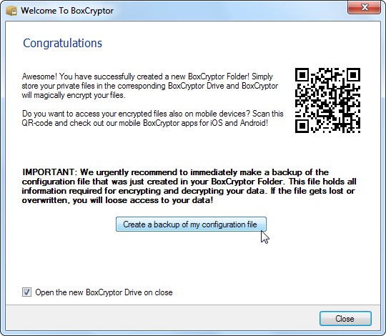Click the 'Awesome! You have successfully created' text
This screenshot has width=386, height=336.
tap(149, 86)
